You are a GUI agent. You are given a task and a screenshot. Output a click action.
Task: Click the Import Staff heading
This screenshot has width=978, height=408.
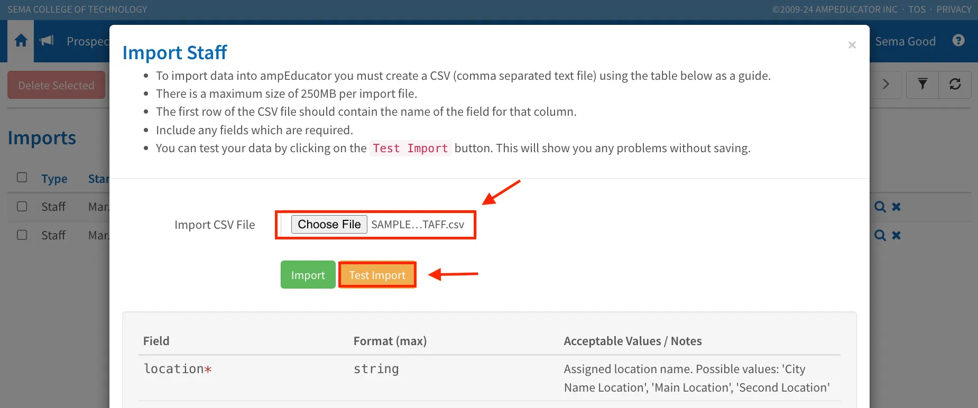click(174, 52)
